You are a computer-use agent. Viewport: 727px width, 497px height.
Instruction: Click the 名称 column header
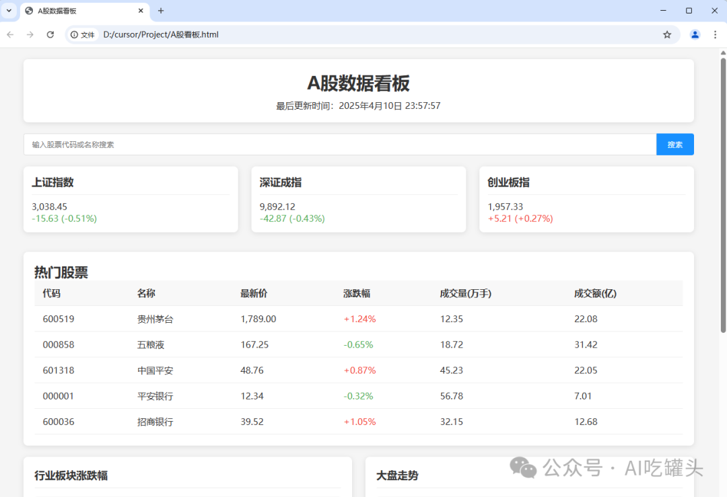pyautogui.click(x=146, y=293)
